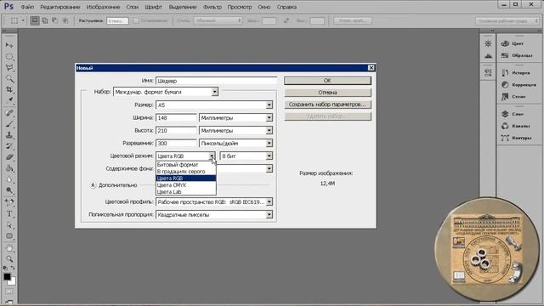Collapse the Дополнительно section

(x=93, y=185)
